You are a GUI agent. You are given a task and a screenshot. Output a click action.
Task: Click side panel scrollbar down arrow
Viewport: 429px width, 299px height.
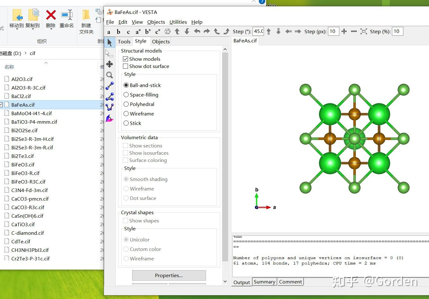225,281
